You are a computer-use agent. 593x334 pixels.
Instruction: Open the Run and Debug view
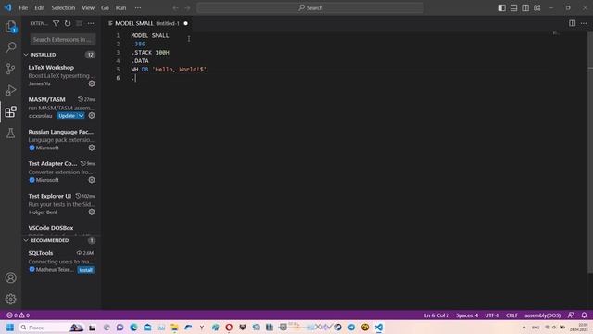pyautogui.click(x=10, y=90)
